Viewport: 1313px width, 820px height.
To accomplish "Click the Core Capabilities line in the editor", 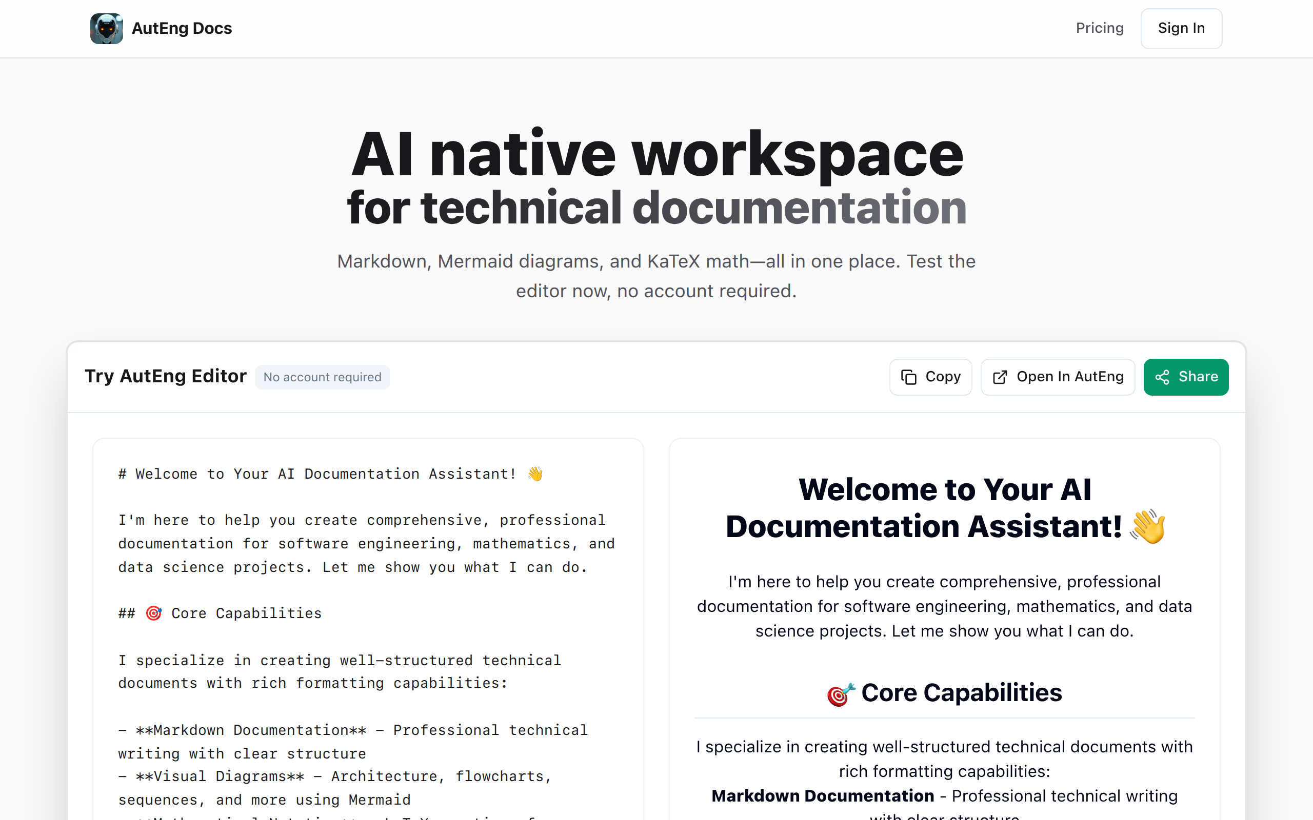I will (246, 613).
